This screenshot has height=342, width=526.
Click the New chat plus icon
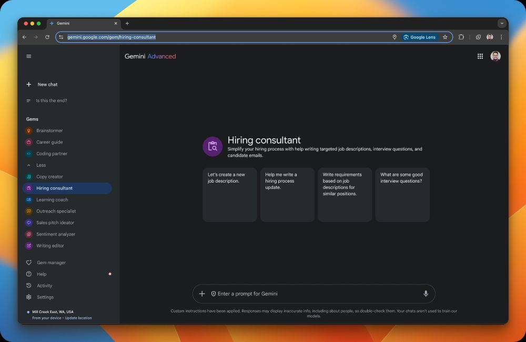point(29,85)
